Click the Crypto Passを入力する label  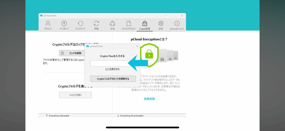(112, 56)
